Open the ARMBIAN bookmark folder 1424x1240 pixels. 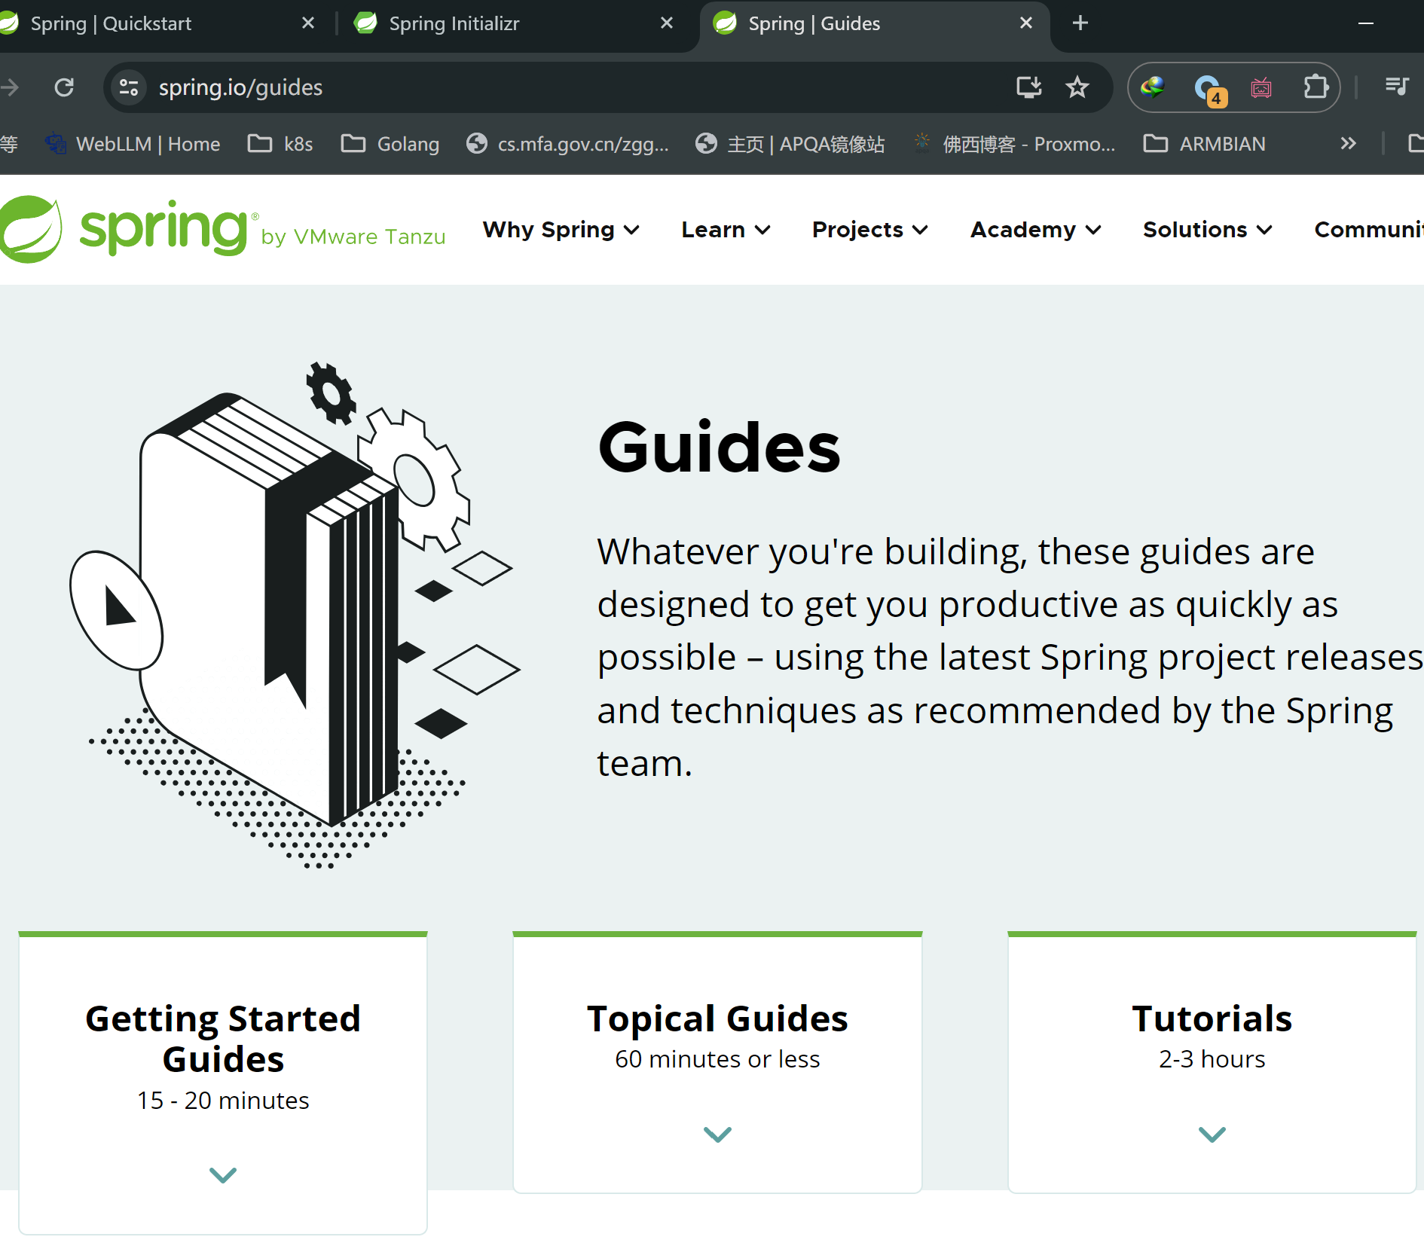click(x=1204, y=143)
